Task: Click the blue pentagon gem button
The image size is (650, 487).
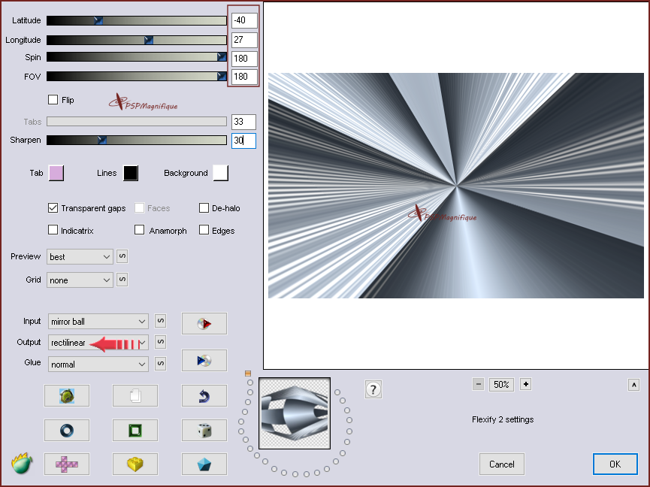Action: pyautogui.click(x=204, y=464)
